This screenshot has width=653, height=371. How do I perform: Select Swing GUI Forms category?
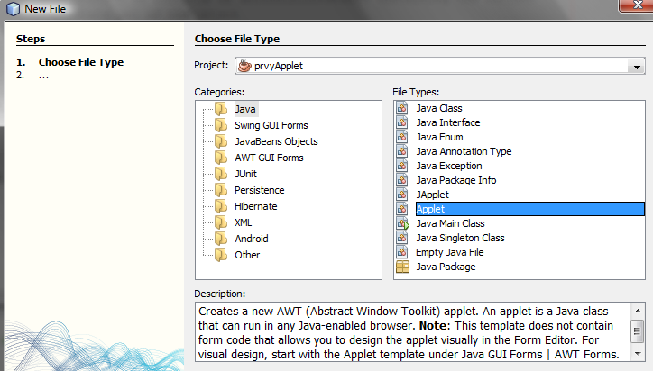tap(271, 125)
